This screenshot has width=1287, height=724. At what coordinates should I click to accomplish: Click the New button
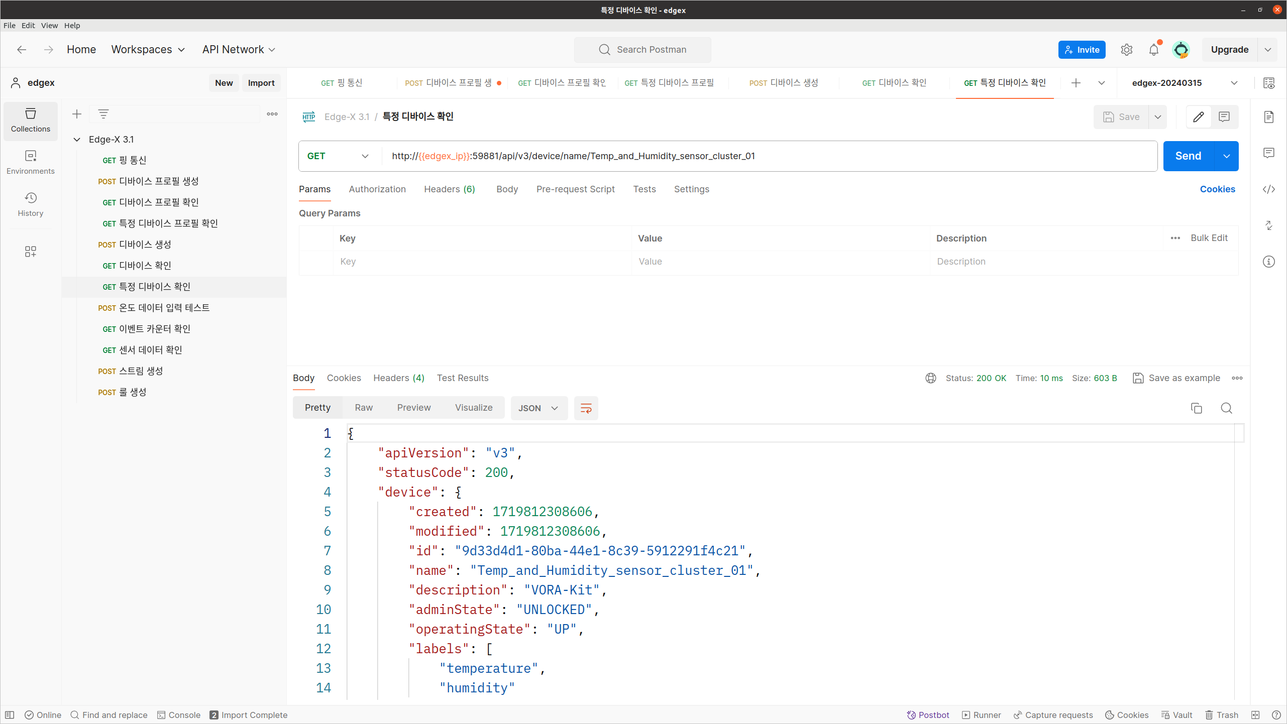tap(224, 83)
